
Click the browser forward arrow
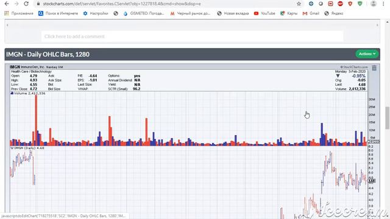coord(16,4)
